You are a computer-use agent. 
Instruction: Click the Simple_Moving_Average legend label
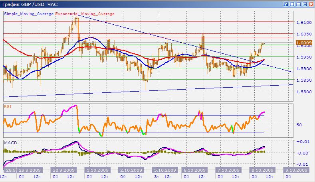tap(29, 14)
